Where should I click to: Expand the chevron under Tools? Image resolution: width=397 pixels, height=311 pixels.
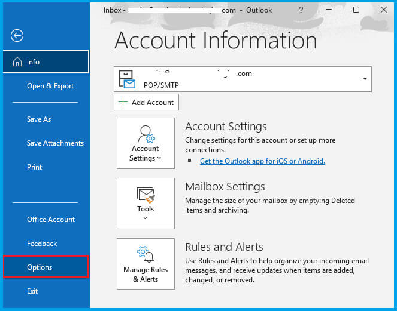(146, 218)
